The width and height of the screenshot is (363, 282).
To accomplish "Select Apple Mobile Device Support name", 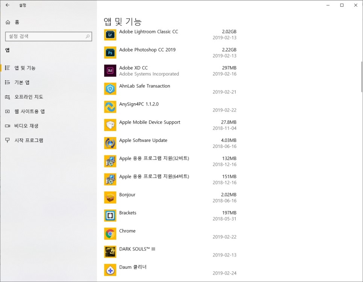I will click(150, 122).
